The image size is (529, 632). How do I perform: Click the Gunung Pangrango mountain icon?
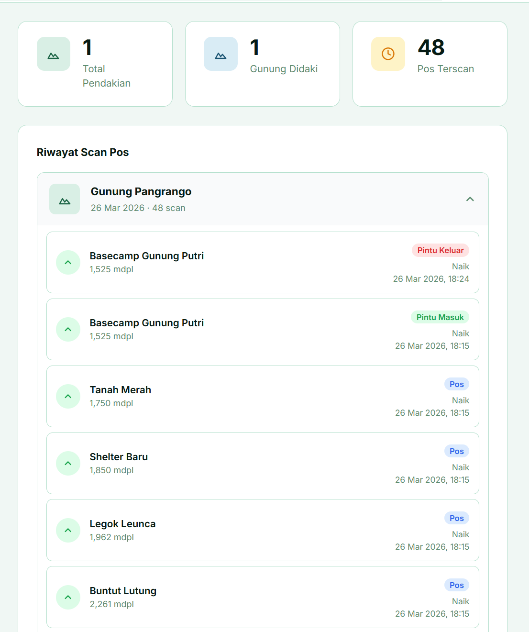click(x=64, y=199)
